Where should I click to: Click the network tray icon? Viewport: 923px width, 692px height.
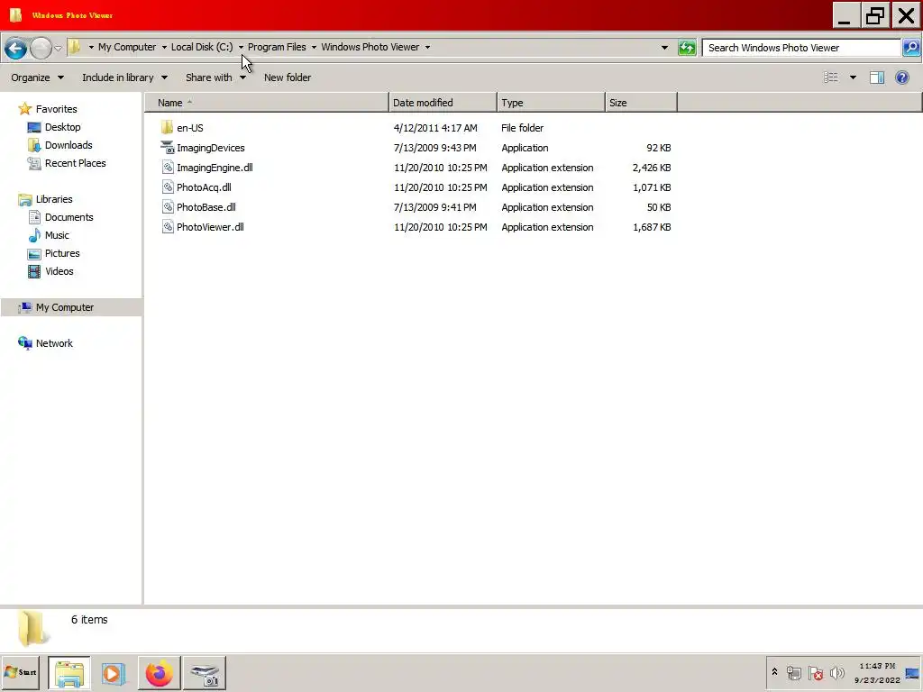point(793,672)
